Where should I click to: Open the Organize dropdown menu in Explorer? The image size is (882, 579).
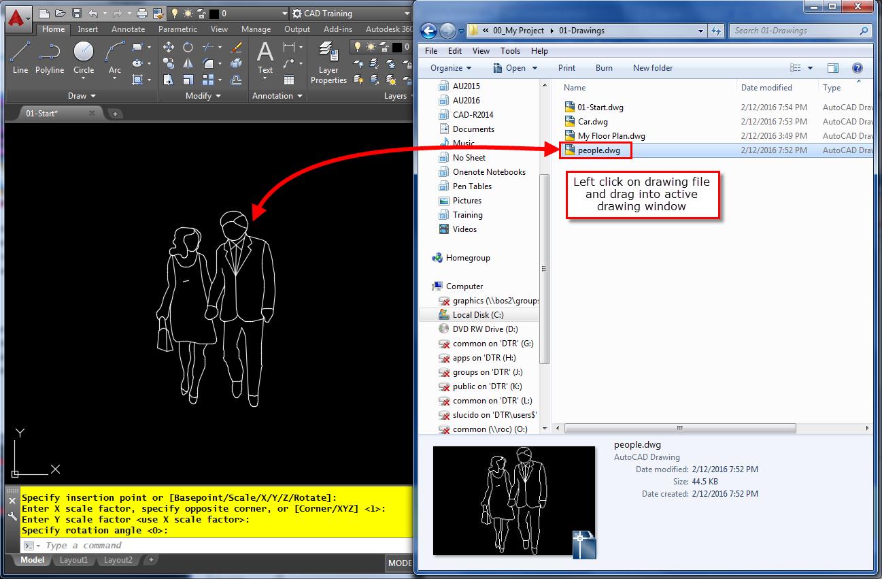[x=451, y=68]
